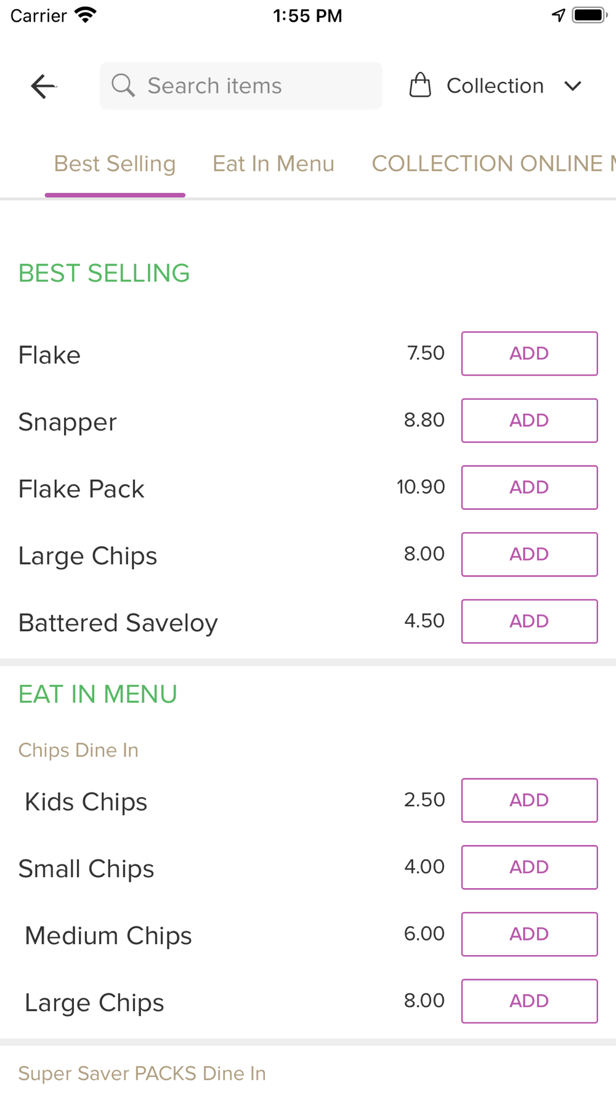Open the Collection order type selector
616x1095 pixels.
coord(496,86)
